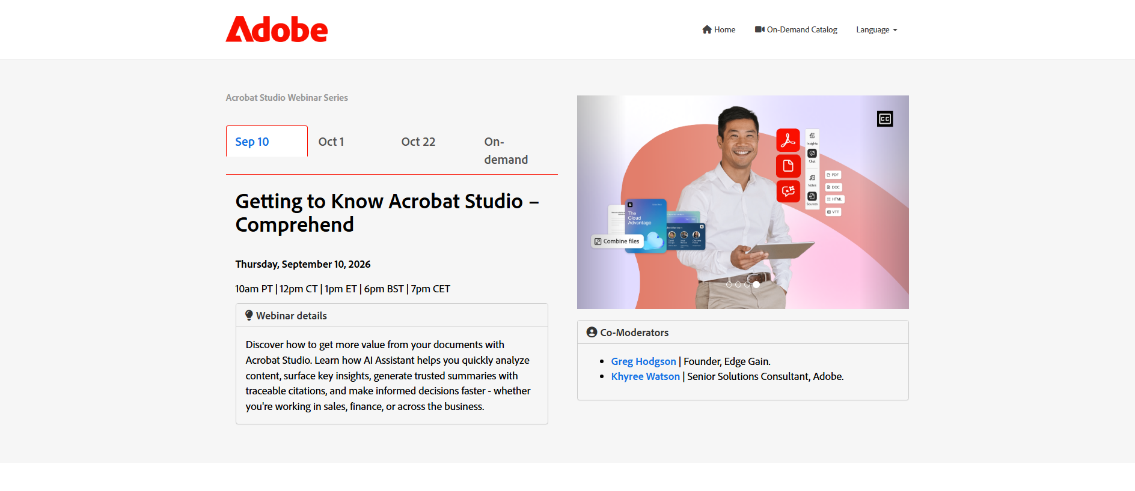Image resolution: width=1135 pixels, height=491 pixels.
Task: Expand the Language dropdown
Action: 876,29
